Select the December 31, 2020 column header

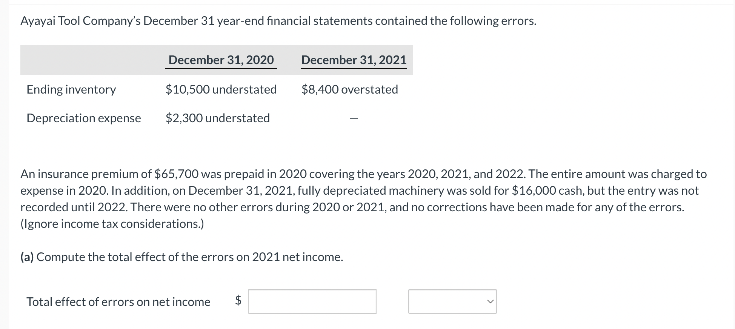coord(221,60)
